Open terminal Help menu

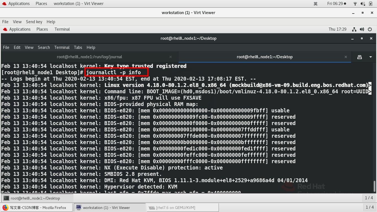click(x=91, y=47)
